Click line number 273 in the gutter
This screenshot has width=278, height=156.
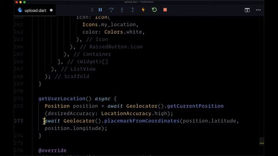19,121
